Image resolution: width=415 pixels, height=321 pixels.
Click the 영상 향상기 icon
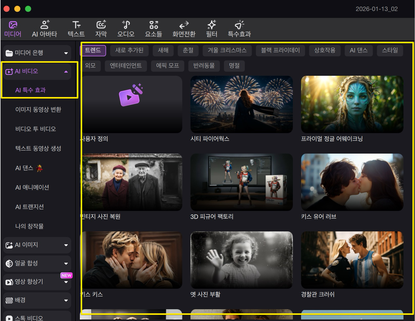point(9,282)
